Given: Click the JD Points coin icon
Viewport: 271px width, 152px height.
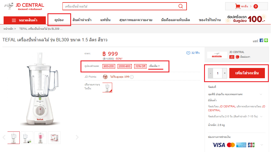Looking at the screenshot, I should 105,77.
